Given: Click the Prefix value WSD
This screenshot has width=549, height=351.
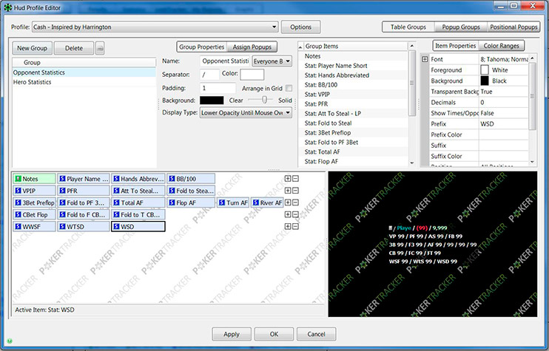Looking at the screenshot, I should click(503, 123).
